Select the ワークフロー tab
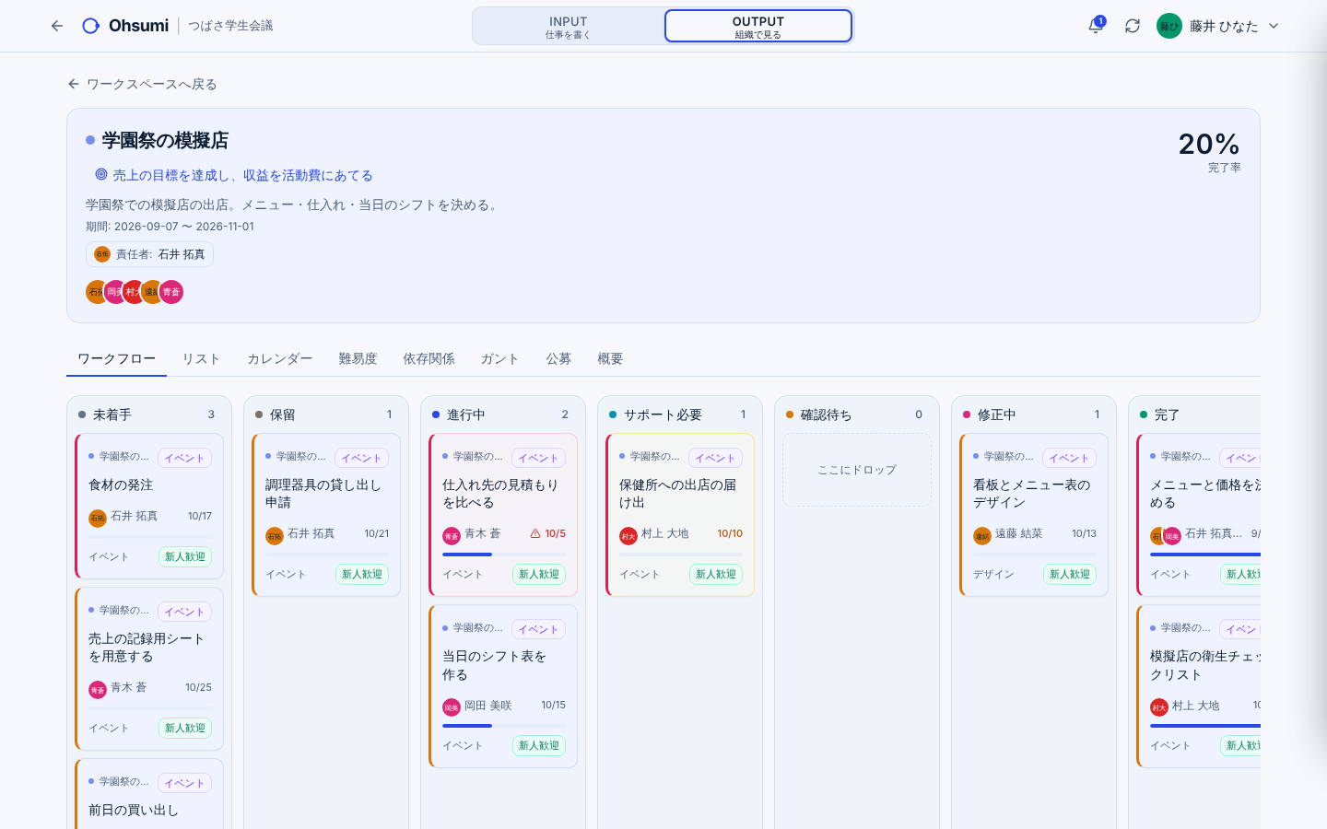Image resolution: width=1327 pixels, height=829 pixels. coord(116,358)
